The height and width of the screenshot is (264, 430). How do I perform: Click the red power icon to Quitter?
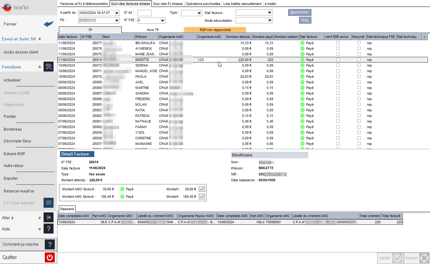[50, 257]
